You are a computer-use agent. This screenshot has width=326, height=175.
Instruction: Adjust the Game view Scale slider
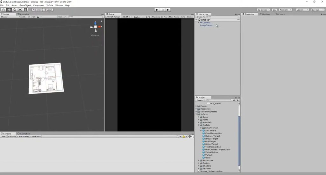point(142,17)
